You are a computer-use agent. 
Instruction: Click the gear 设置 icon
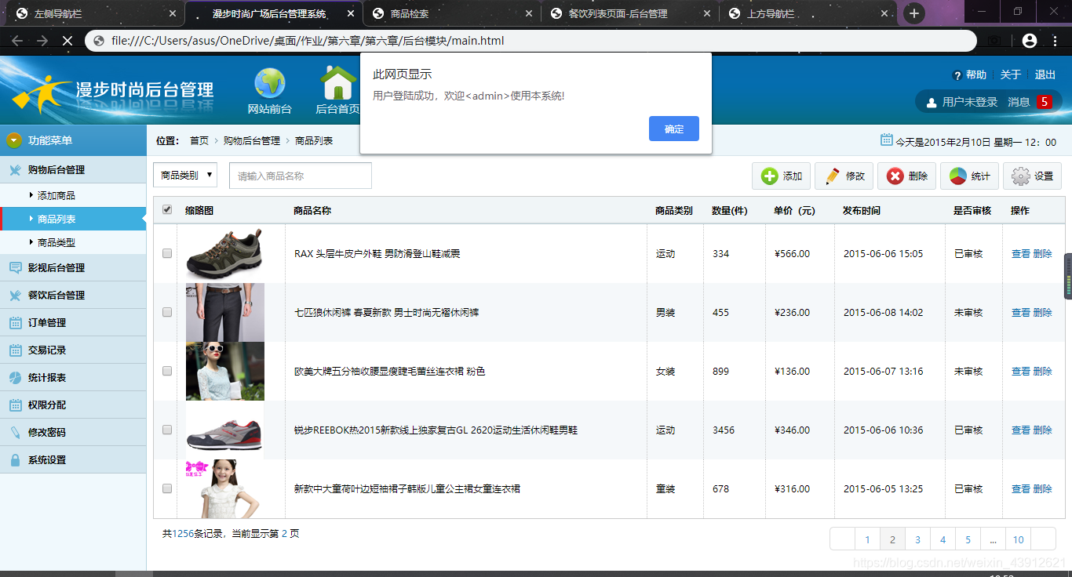click(x=1021, y=176)
